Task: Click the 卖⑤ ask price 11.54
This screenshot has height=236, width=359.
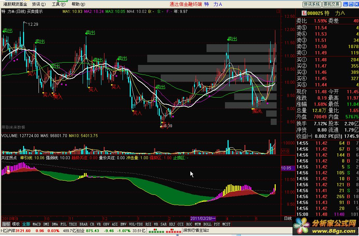Action: point(320,28)
